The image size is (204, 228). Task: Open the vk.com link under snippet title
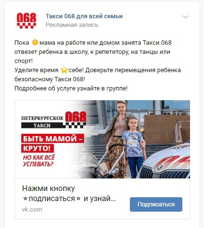[x=32, y=210]
